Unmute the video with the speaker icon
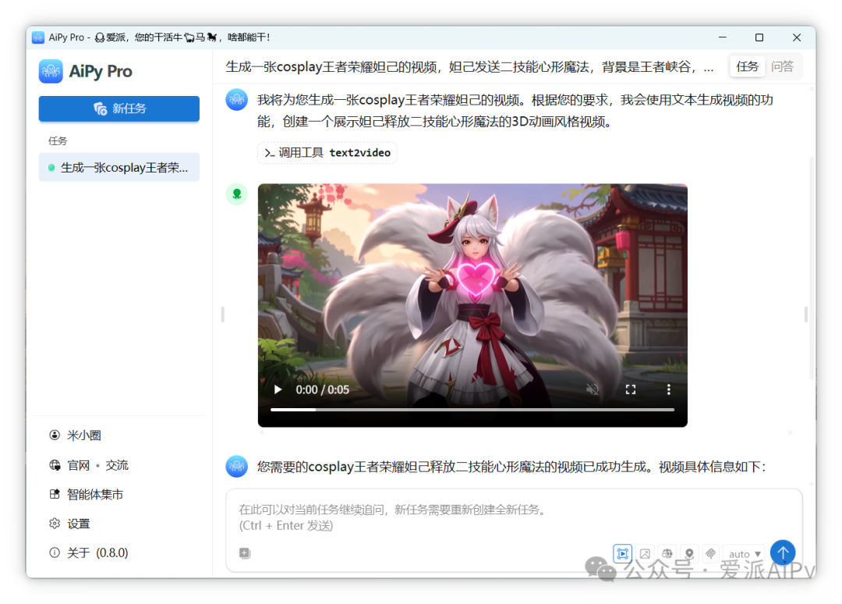Screen dimensions: 842x604 pos(593,389)
